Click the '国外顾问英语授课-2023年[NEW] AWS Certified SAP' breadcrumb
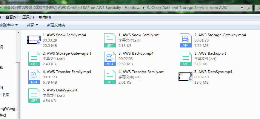 pyautogui.click(x=72, y=8)
